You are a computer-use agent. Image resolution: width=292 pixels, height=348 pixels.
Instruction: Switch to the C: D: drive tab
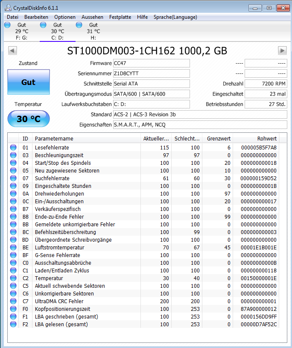[58, 31]
